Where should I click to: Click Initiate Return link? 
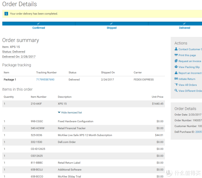coord(187,79)
